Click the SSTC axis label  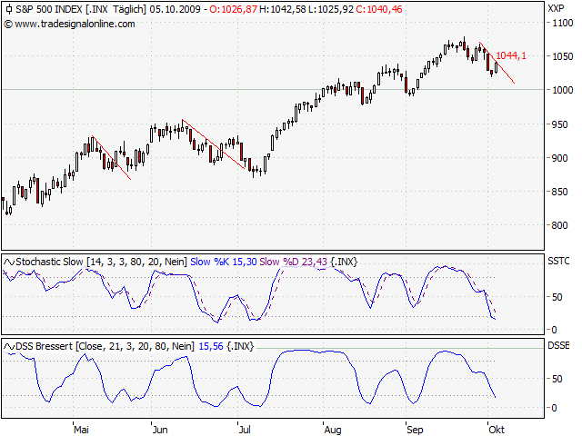point(558,261)
